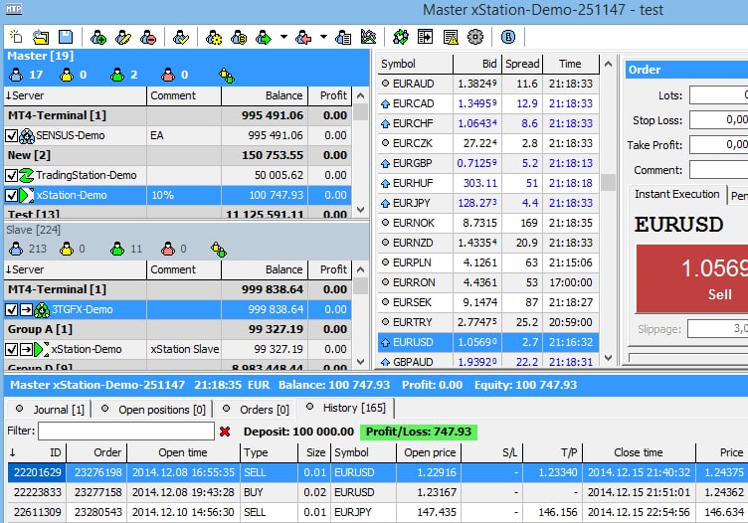Viewport: 748px width, 523px height.
Task: Uncheck the SENSUS-Demo master account checkbox
Action: point(12,136)
